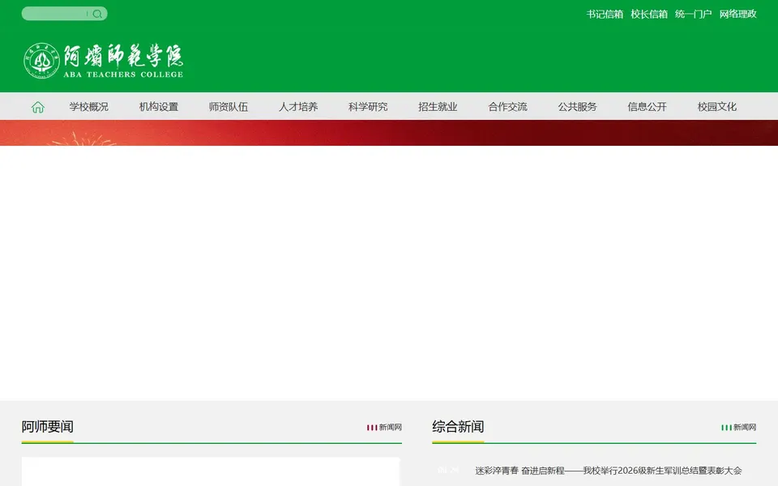Open the 招生就业 menu
The image size is (778, 486).
click(x=438, y=107)
